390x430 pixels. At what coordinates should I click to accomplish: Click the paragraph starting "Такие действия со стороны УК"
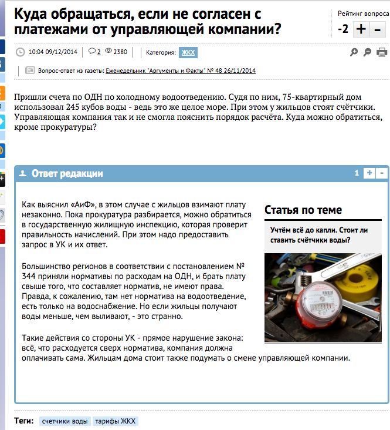[186, 348]
